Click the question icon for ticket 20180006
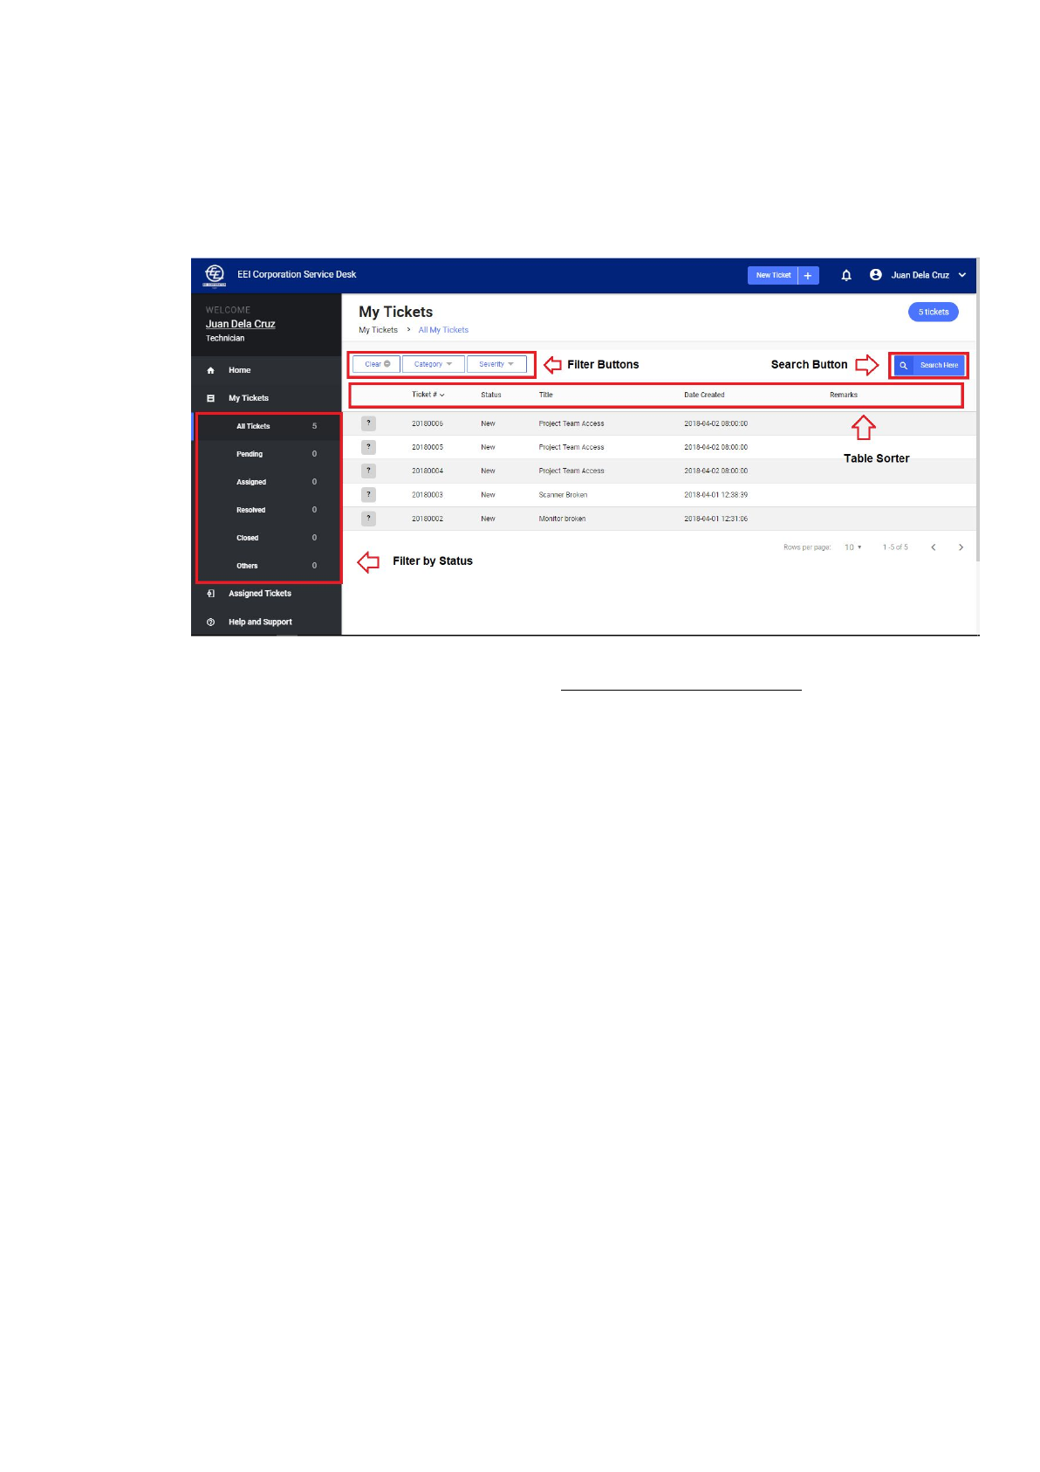The width and height of the screenshot is (1040, 1472). click(368, 423)
